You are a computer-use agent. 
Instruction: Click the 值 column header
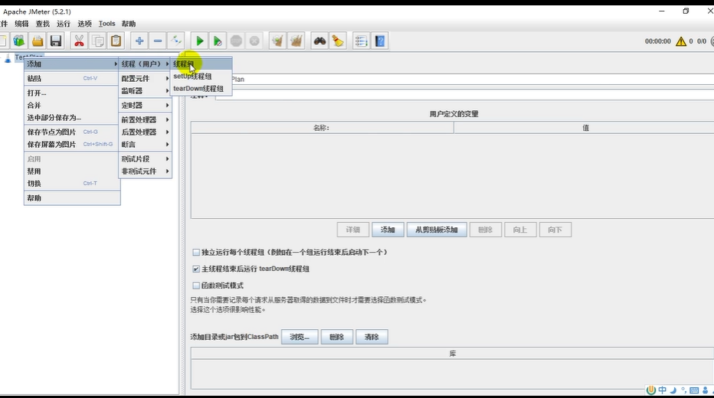(x=585, y=128)
